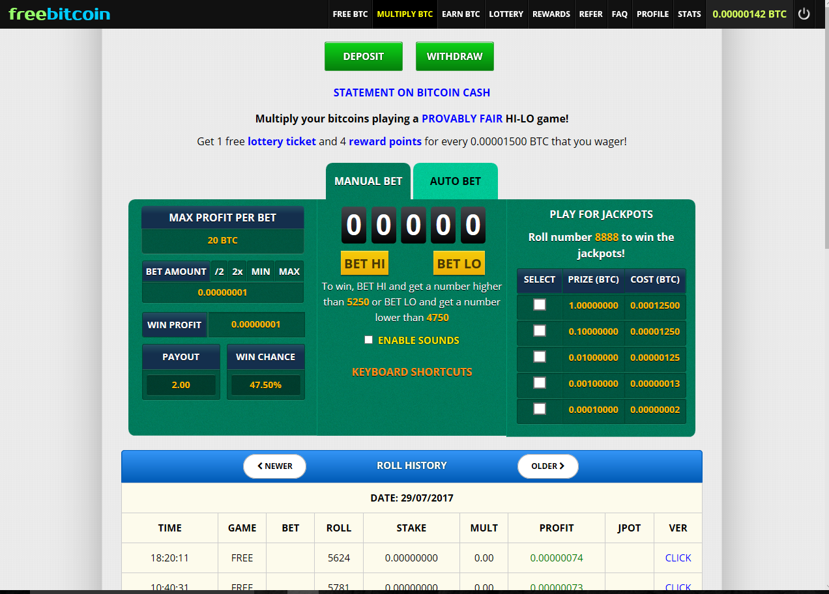Screen dimensions: 829x594
Task: Open the PROFILE page
Action: click(652, 14)
